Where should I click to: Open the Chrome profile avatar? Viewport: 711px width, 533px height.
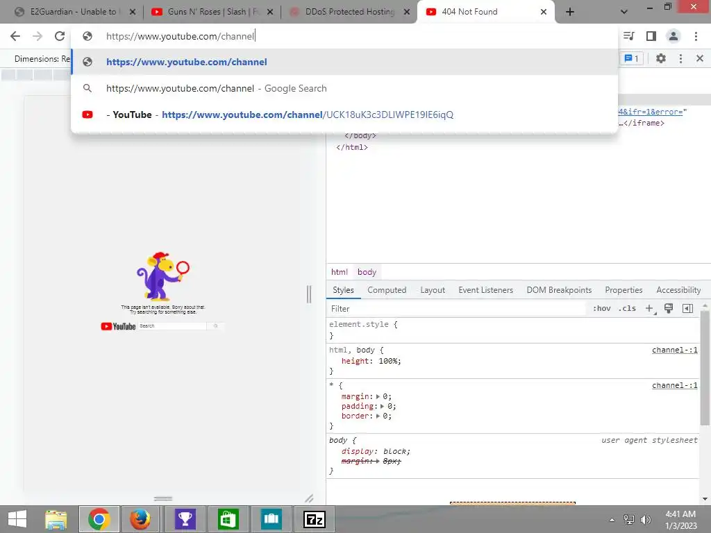point(674,36)
